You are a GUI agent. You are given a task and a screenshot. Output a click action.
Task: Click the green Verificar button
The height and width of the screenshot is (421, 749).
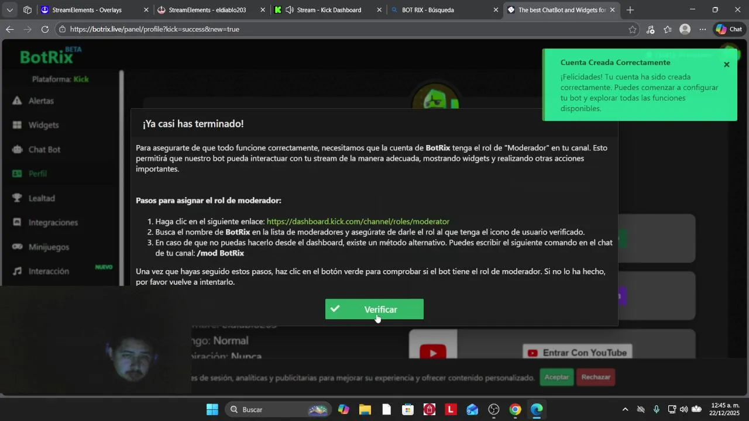374,309
